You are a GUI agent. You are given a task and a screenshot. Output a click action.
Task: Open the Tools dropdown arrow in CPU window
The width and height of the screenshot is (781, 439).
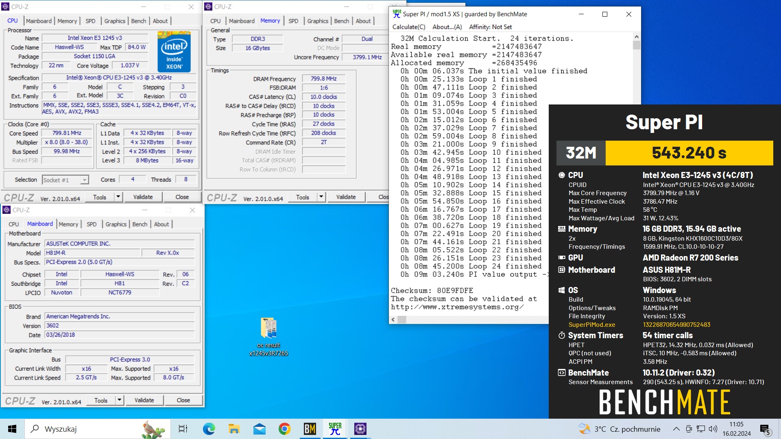pos(118,197)
